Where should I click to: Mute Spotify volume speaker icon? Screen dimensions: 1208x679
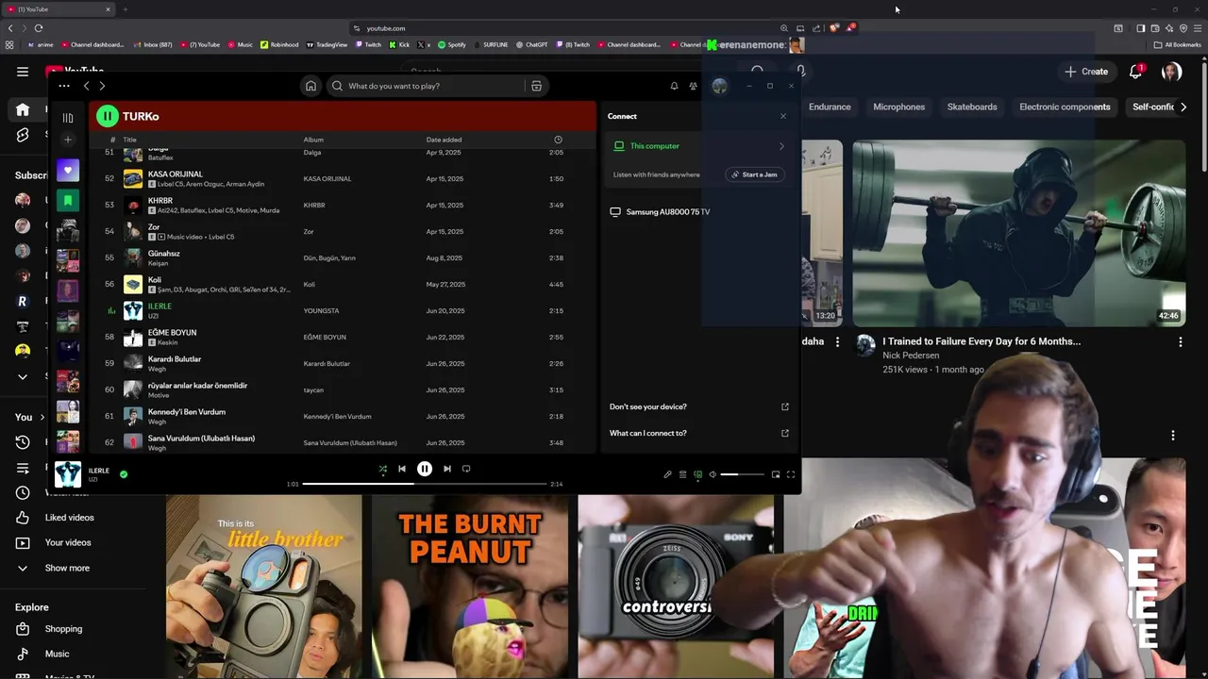pos(713,474)
